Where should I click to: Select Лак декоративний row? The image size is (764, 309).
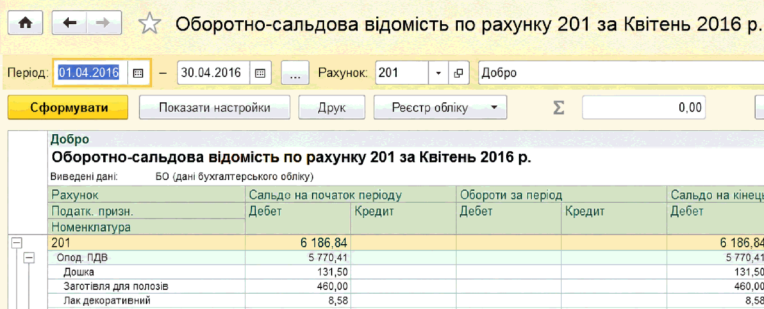(x=146, y=301)
